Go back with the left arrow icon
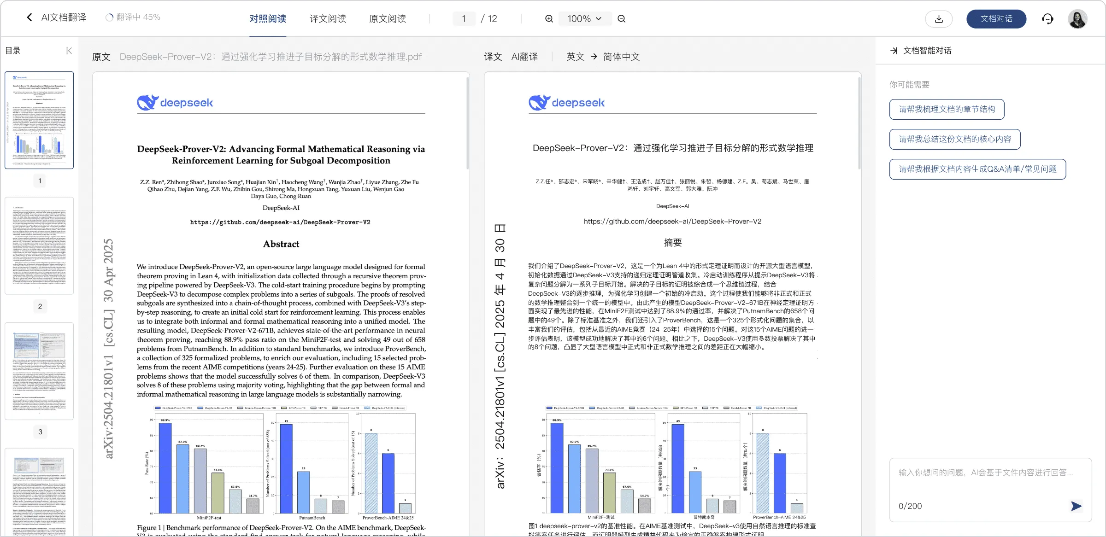1106x537 pixels. point(29,18)
